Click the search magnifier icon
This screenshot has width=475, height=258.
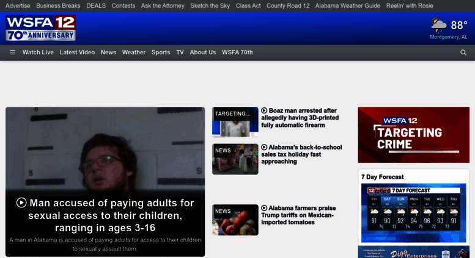coord(463,52)
